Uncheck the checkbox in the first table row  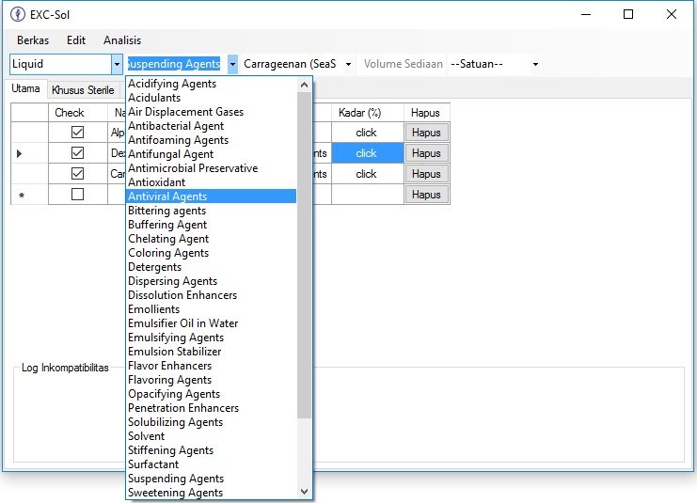point(77,133)
